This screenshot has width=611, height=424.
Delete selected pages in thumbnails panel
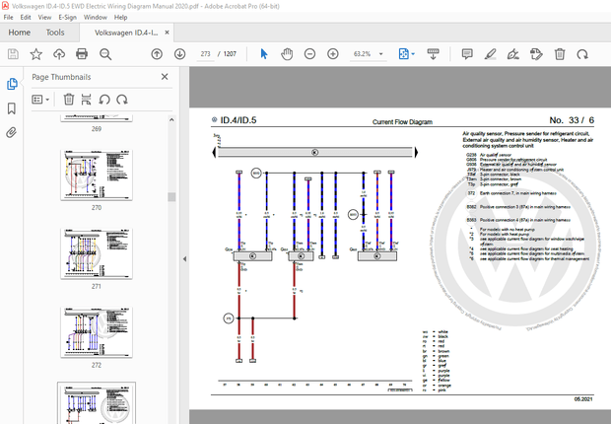pos(69,100)
